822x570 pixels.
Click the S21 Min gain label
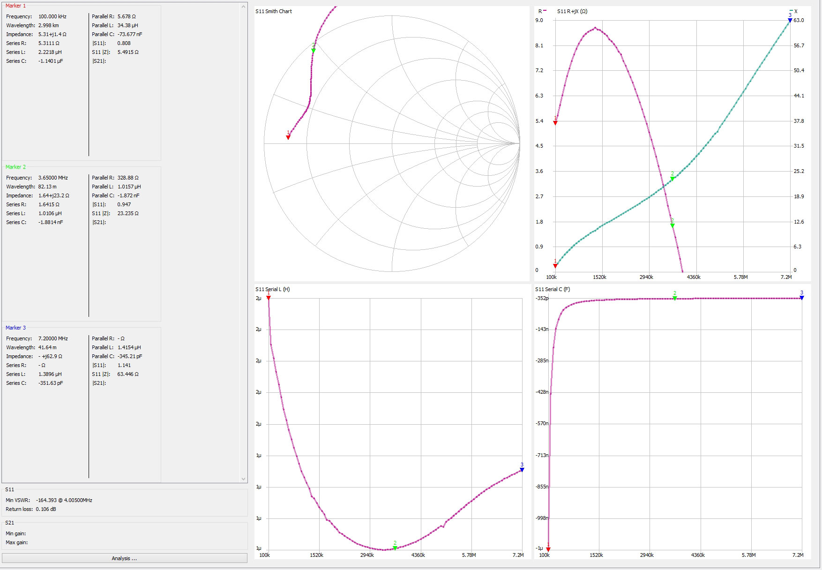16,533
